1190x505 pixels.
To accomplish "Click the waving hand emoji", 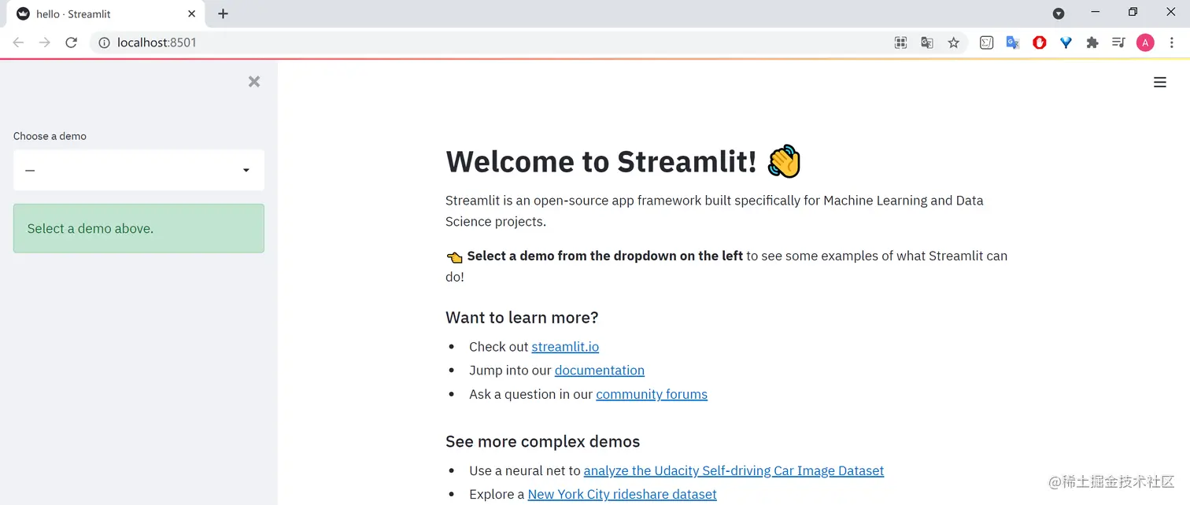I will pos(784,161).
